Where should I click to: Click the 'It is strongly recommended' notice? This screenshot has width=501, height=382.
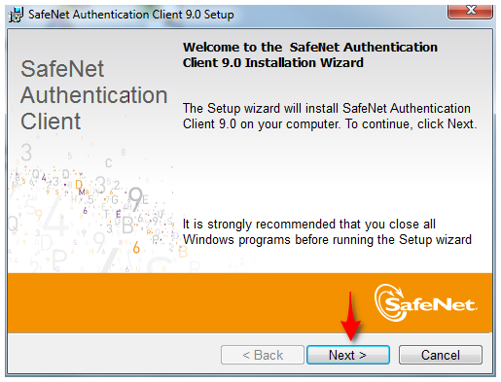tap(327, 232)
